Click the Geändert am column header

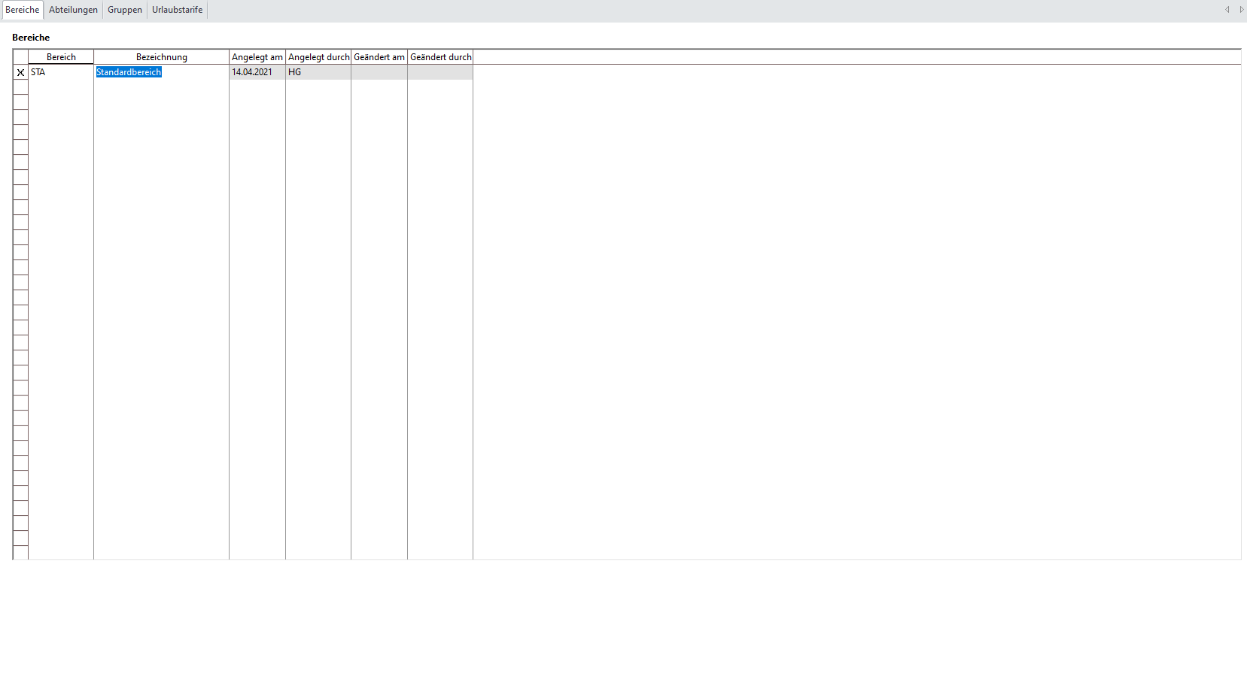click(x=379, y=57)
